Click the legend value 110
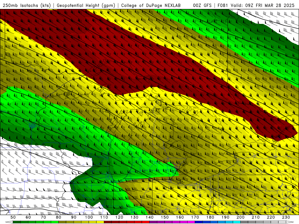Screen dimensions: 299x224 [x=104, y=217]
